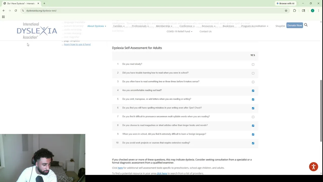Click the Browse with AI button
This screenshot has height=182, width=323.
click(x=285, y=4)
